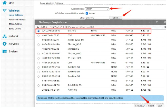
Task: Click the Services gear icon
Action: click(5, 44)
